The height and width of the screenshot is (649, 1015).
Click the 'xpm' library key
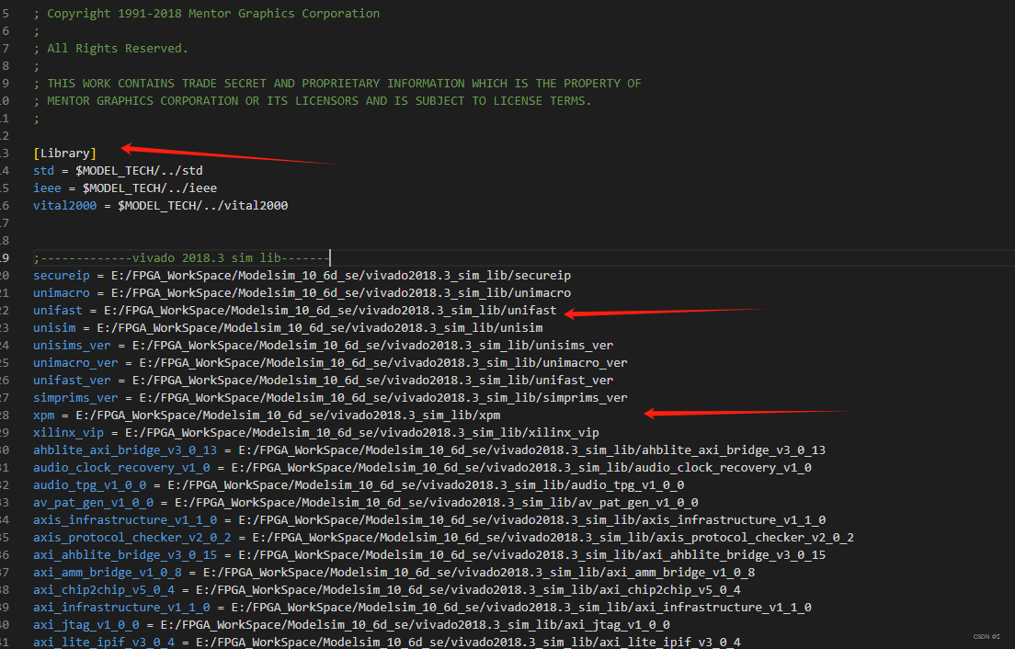tap(43, 416)
